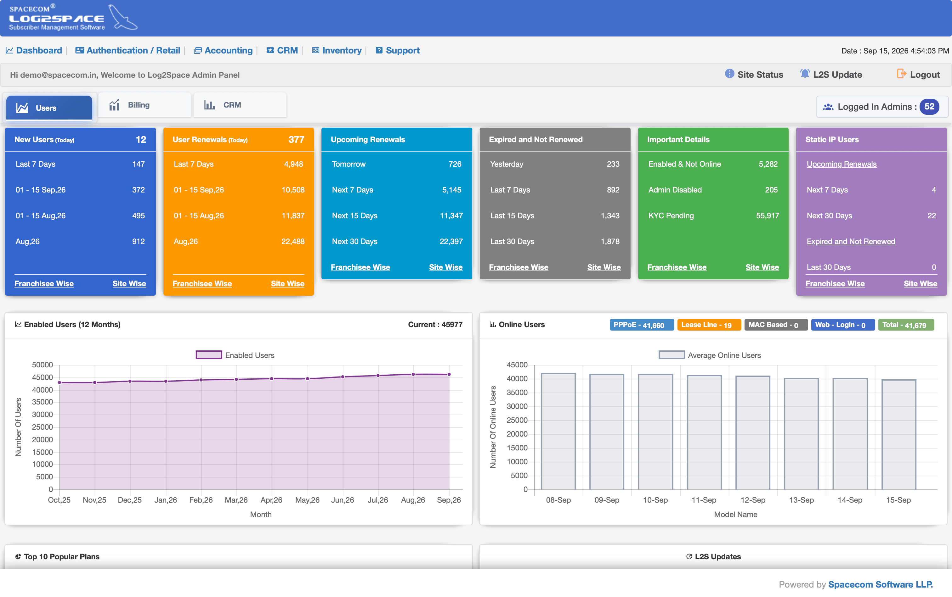The width and height of the screenshot is (952, 597).
Task: Click the Logout label
Action: click(x=925, y=75)
